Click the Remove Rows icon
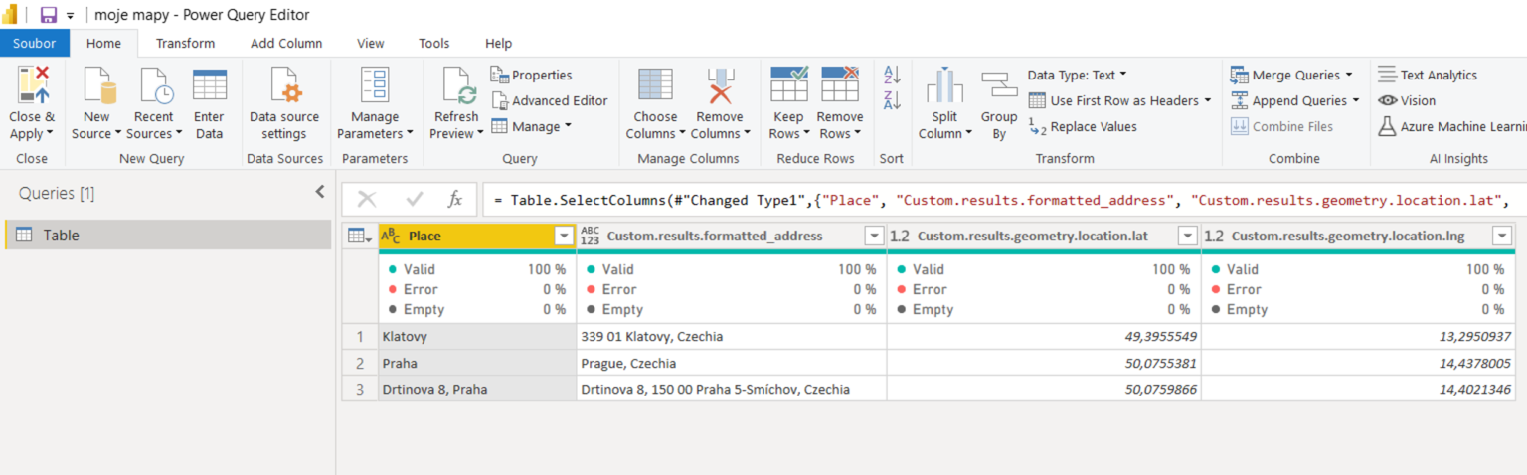 click(x=840, y=84)
